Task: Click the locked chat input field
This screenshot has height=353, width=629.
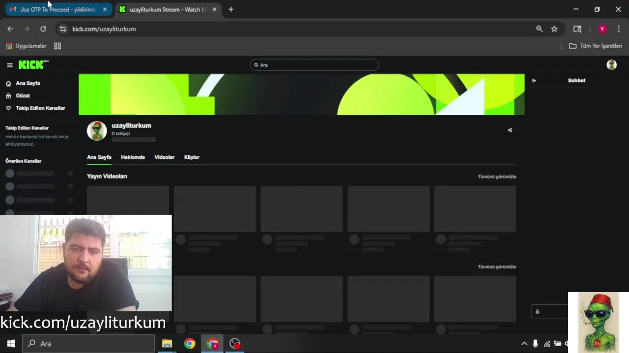Action: (x=549, y=311)
